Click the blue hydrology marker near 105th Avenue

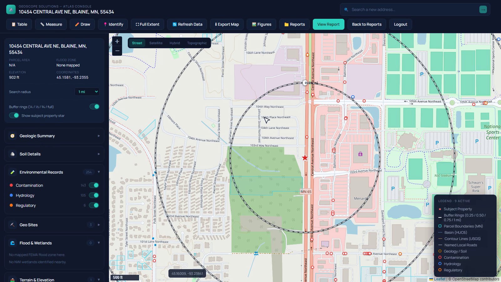353,97
